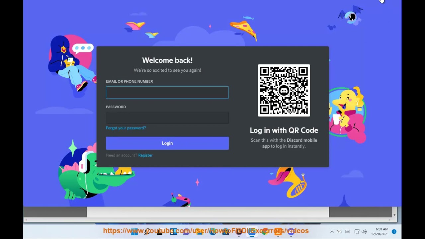The height and width of the screenshot is (239, 425).
Task: Click the Microsoft Edge taskbar icon
Action: 212,231
